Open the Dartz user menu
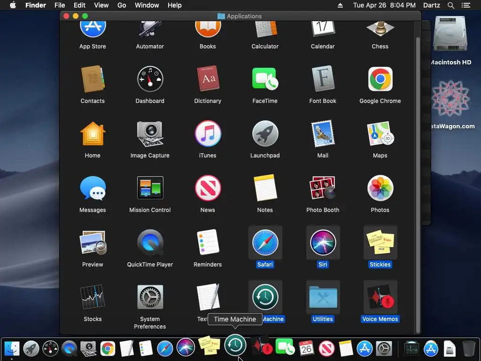 pyautogui.click(x=432, y=5)
